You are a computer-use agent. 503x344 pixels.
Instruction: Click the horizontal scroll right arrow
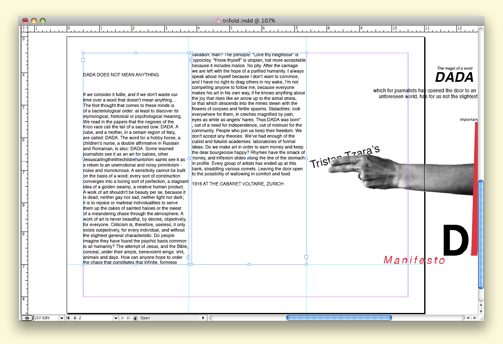click(x=474, y=318)
